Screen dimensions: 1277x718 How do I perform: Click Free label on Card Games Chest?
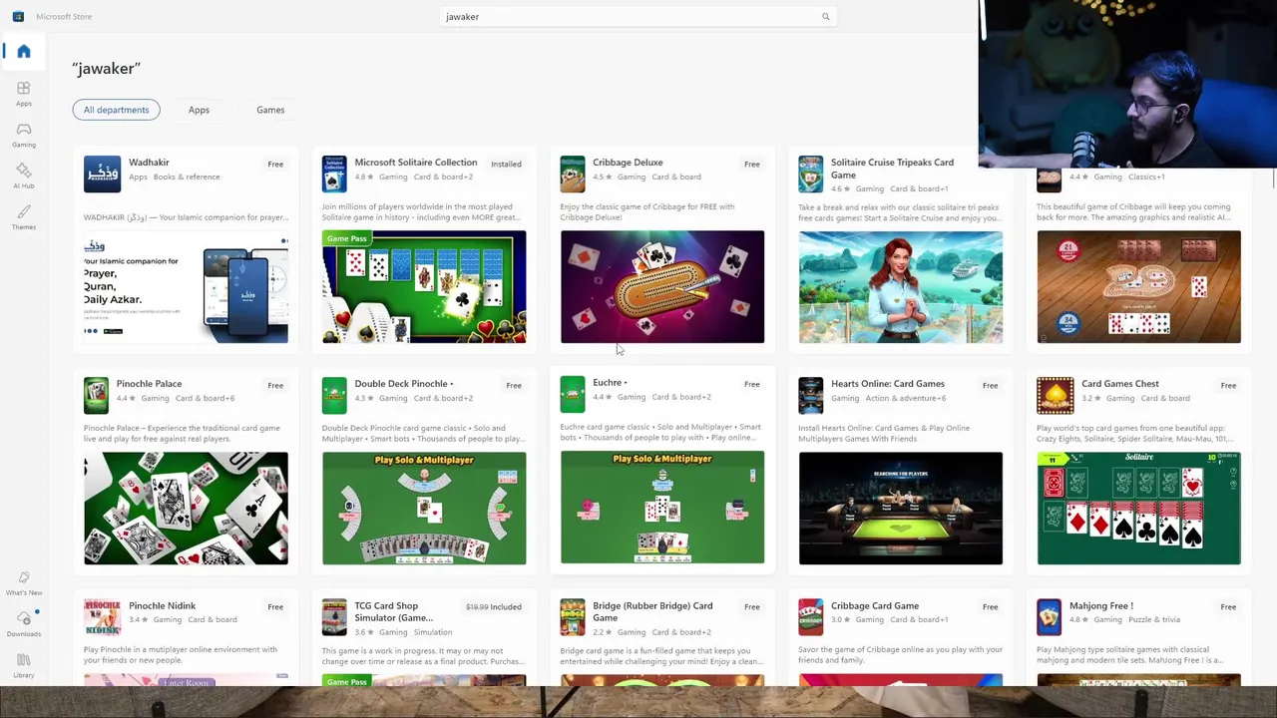click(1228, 385)
